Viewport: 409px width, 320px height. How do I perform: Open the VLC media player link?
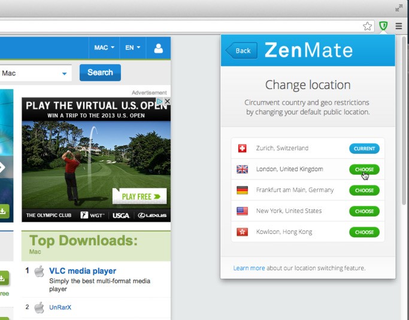pyautogui.click(x=83, y=271)
